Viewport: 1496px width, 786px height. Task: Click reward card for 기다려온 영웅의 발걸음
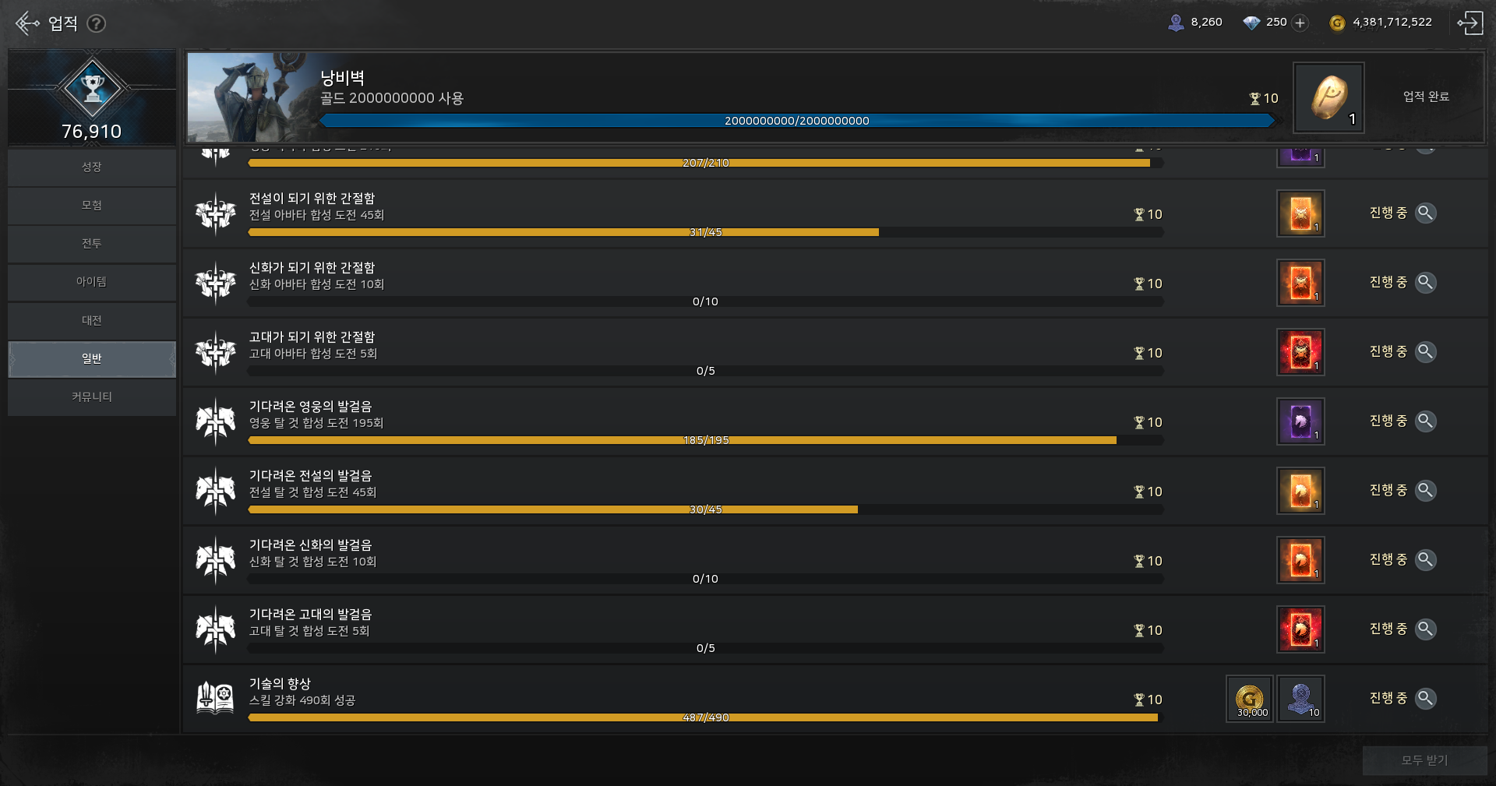(x=1300, y=421)
